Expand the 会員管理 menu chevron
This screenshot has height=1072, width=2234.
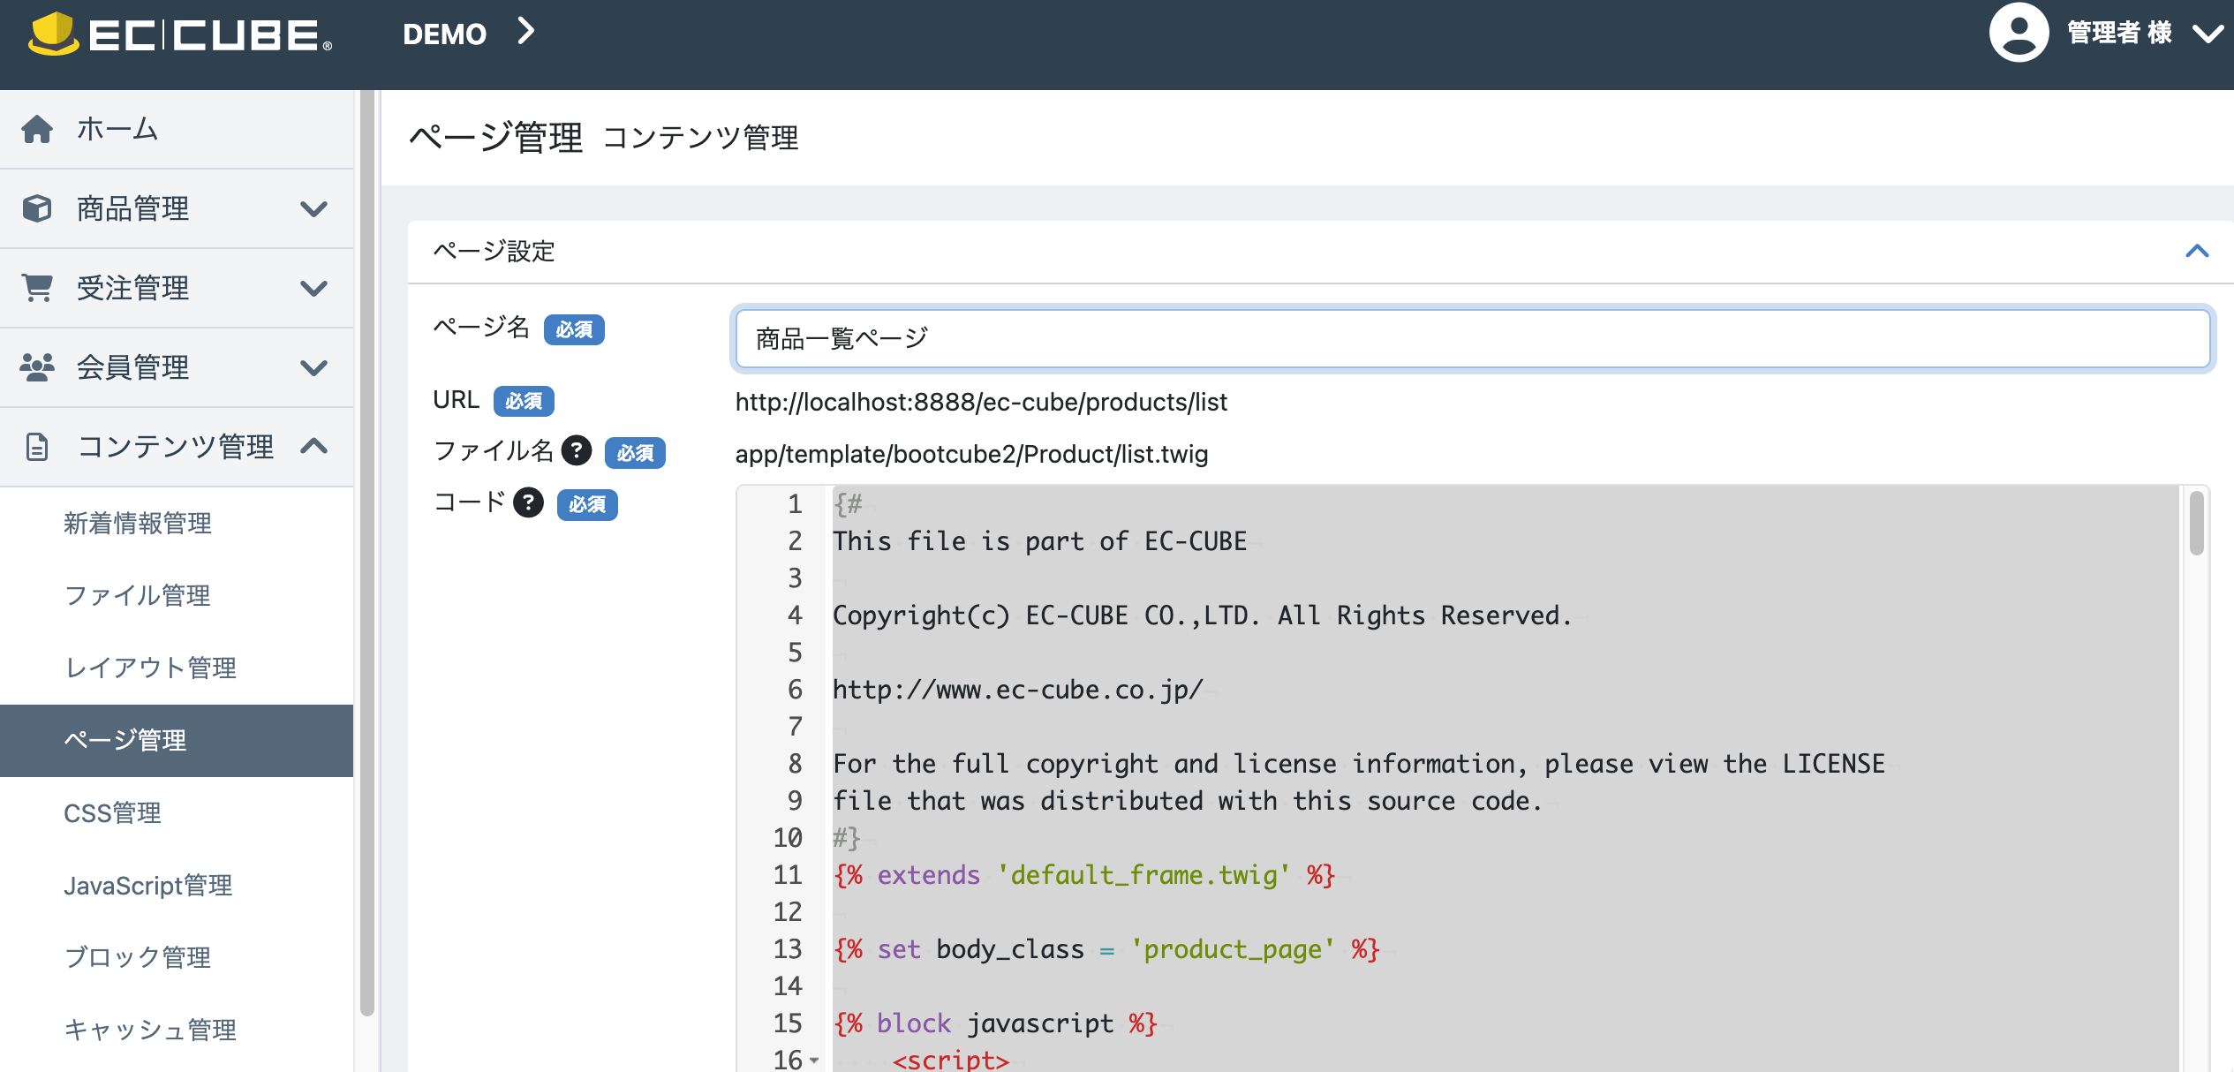[313, 368]
